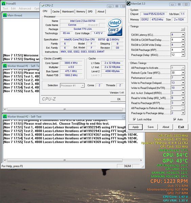Click the Apply button in MemSet
The image size is (191, 203).
135,127
